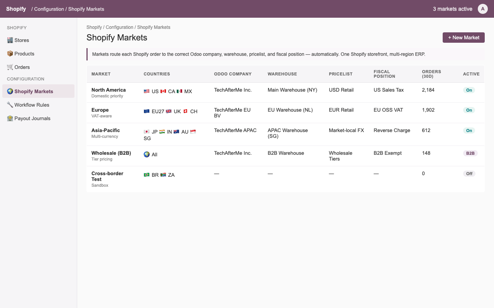Click the India flag in Asia-Pacific row
The width and height of the screenshot is (494, 308).
[162, 132]
